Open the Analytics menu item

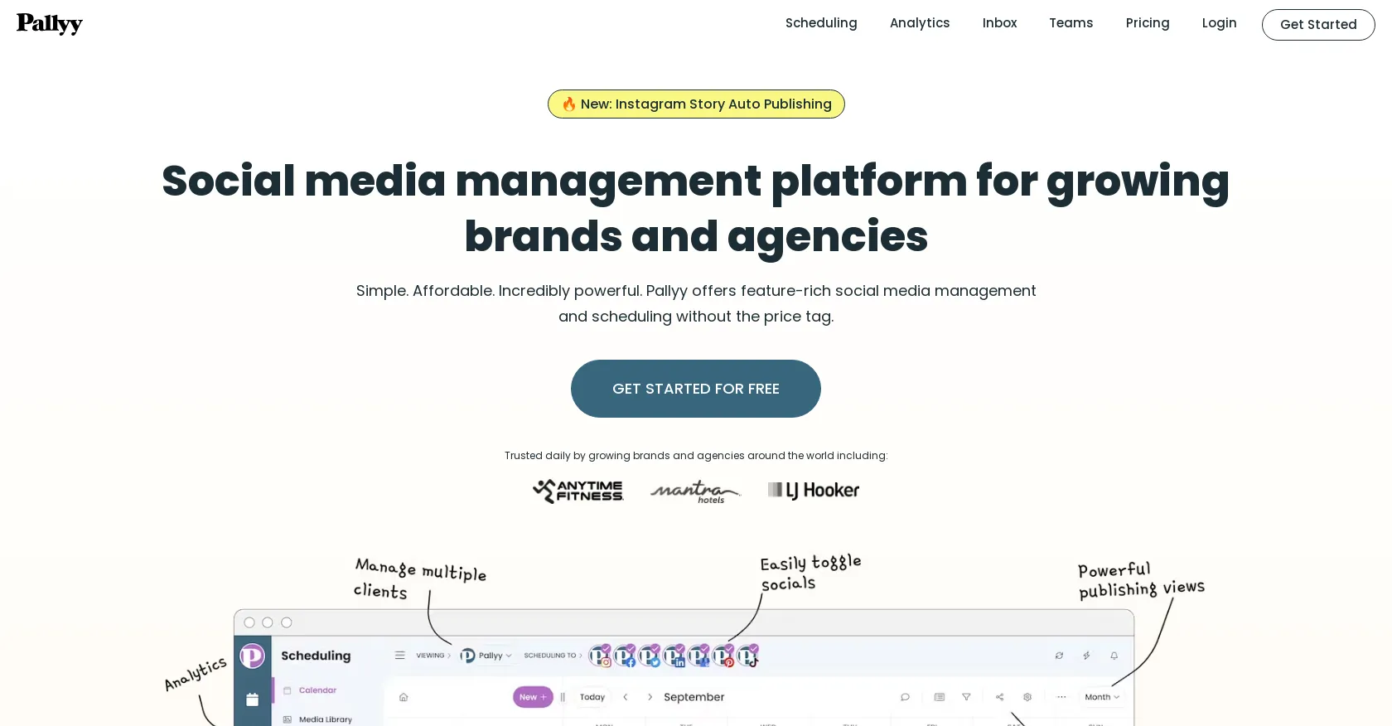click(x=920, y=23)
